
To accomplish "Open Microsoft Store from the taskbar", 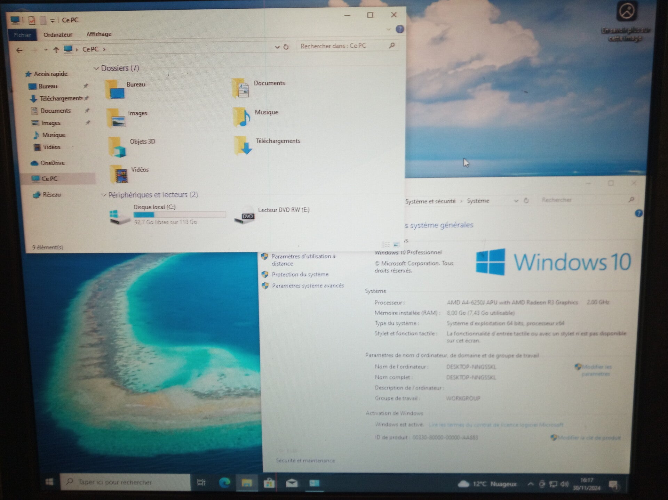I will [x=269, y=483].
